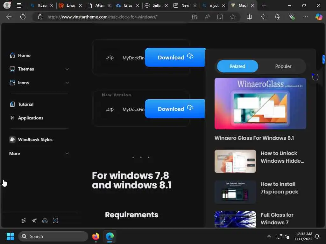Expand the Icons submenu

click(67, 83)
